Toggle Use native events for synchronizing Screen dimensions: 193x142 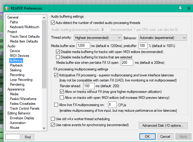click(53, 125)
